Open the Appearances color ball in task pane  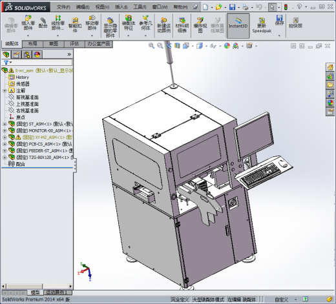[330, 103]
